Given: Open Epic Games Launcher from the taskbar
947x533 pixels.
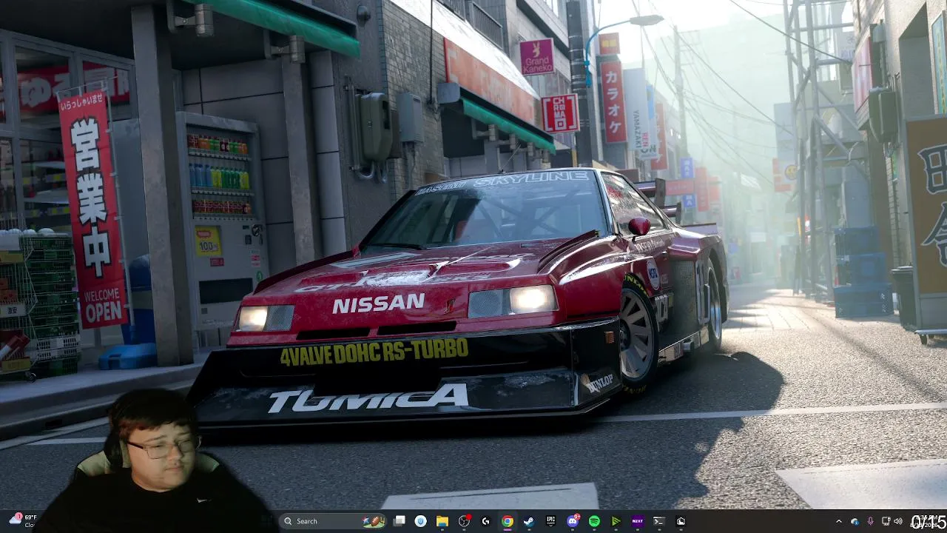Looking at the screenshot, I should point(550,521).
